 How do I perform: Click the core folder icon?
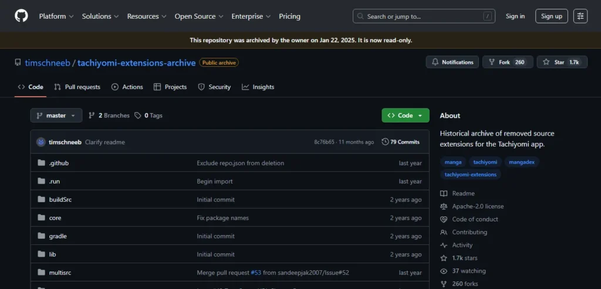coord(42,218)
